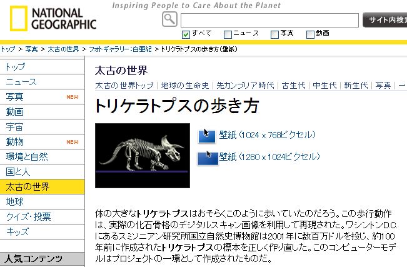Open the 地球の生命史 sub-navigation link

pos(185,86)
